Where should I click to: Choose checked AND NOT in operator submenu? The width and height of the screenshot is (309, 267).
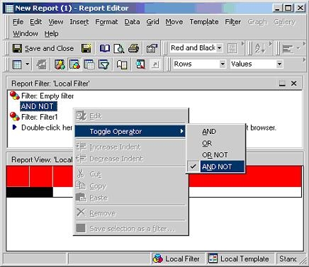(217, 166)
